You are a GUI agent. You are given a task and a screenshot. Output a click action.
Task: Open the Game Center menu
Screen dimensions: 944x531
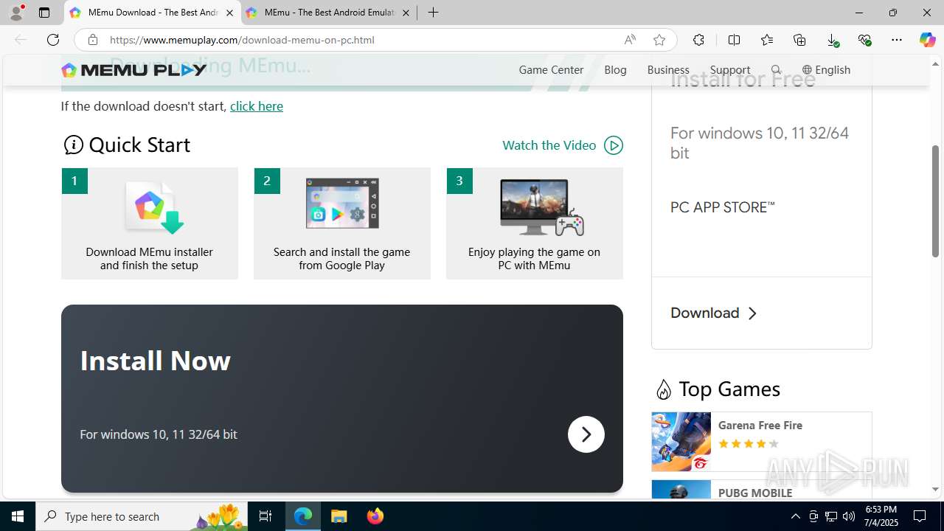551,69
